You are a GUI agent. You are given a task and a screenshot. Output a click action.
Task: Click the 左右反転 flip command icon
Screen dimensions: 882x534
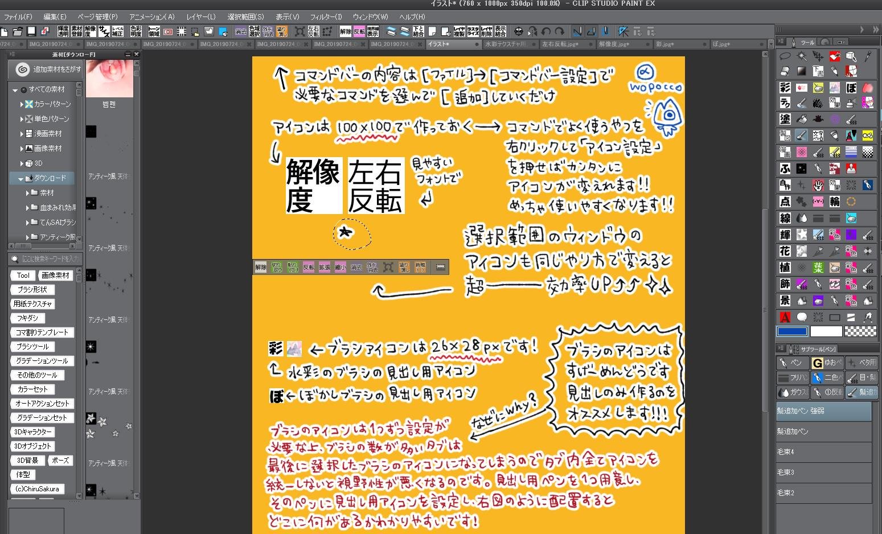coord(314,31)
